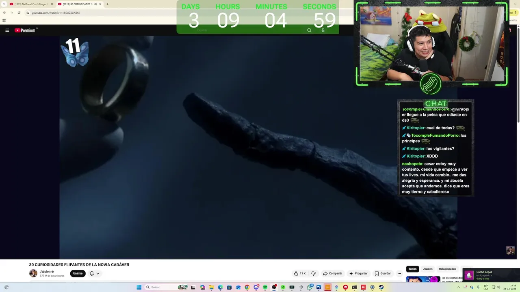
Task: Open the more actions three-dot menu
Action: [399, 273]
